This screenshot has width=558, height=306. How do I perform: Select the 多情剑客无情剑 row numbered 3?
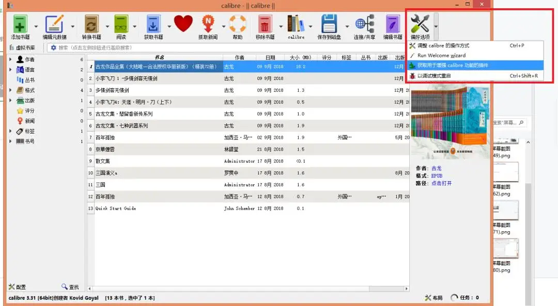point(248,90)
